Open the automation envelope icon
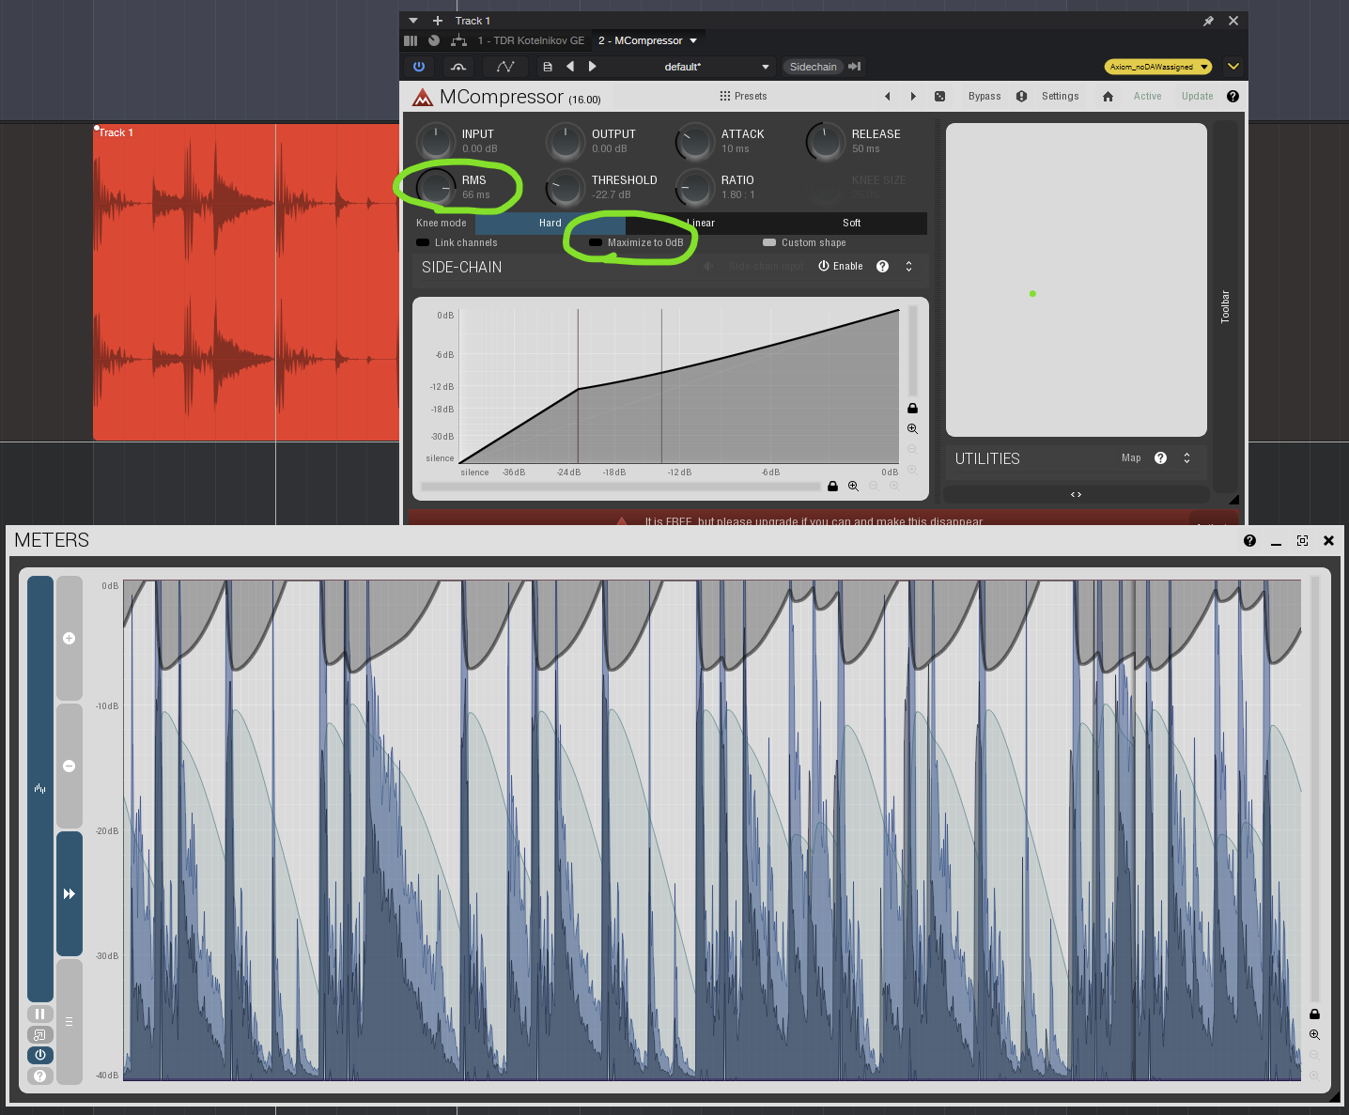This screenshot has width=1349, height=1115. click(505, 67)
